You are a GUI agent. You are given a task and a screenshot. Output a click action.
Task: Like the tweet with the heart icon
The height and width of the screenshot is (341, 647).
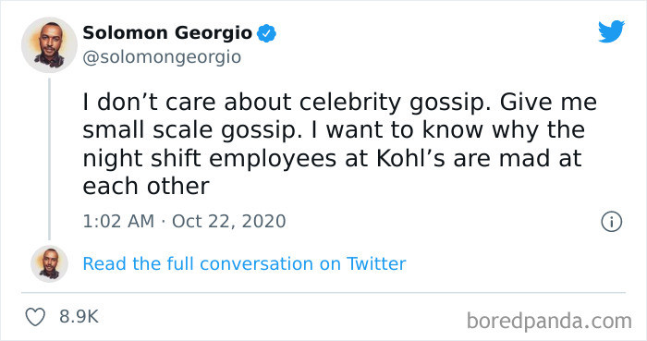click(35, 317)
